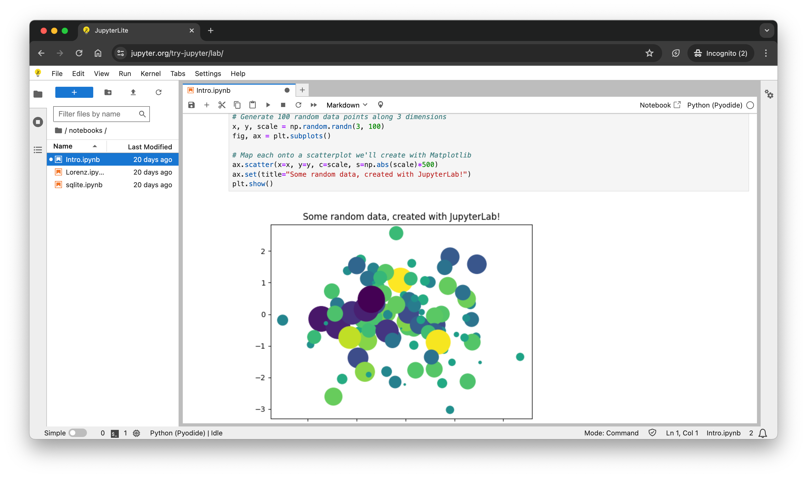Open the Kernel menu
Image resolution: width=807 pixels, height=478 pixels.
coord(150,73)
